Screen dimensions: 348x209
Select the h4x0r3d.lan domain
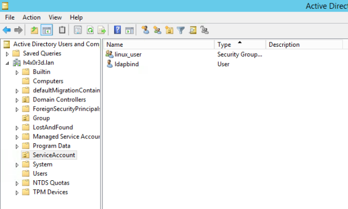click(x=39, y=63)
